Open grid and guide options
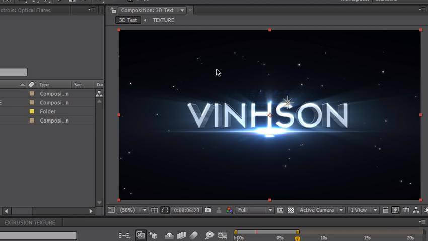This screenshot has height=241, width=428. [x=155, y=210]
